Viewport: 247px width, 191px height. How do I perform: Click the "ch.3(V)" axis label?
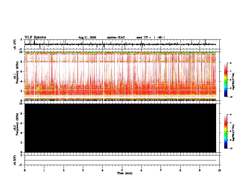click(x=15, y=160)
